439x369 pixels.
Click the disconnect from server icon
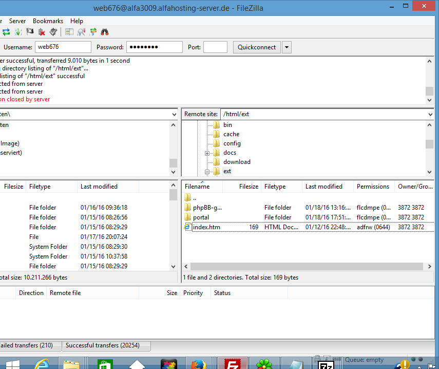pos(42,32)
